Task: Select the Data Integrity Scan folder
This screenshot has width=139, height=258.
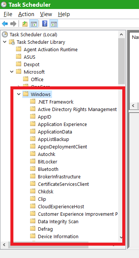Action: click(58, 221)
